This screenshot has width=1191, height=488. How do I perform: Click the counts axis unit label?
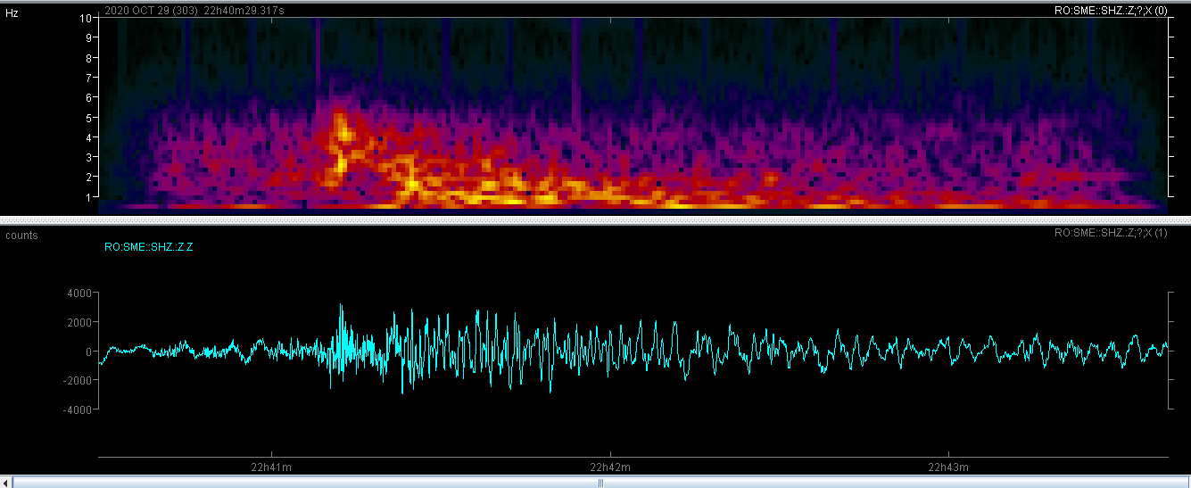pos(21,235)
